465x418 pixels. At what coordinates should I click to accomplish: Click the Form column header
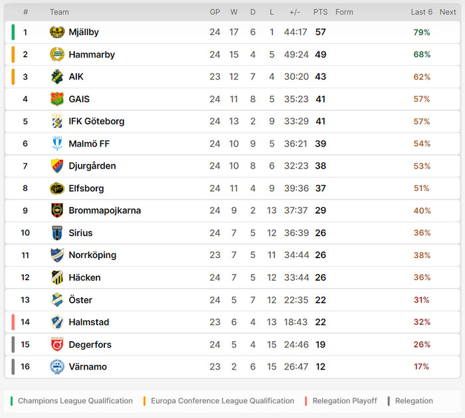coord(344,12)
